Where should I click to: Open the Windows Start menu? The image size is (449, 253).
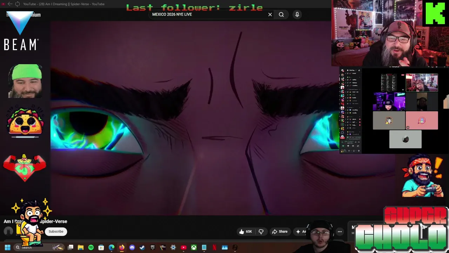click(x=7, y=247)
